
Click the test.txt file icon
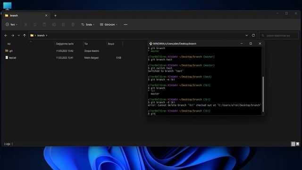coord(7,58)
